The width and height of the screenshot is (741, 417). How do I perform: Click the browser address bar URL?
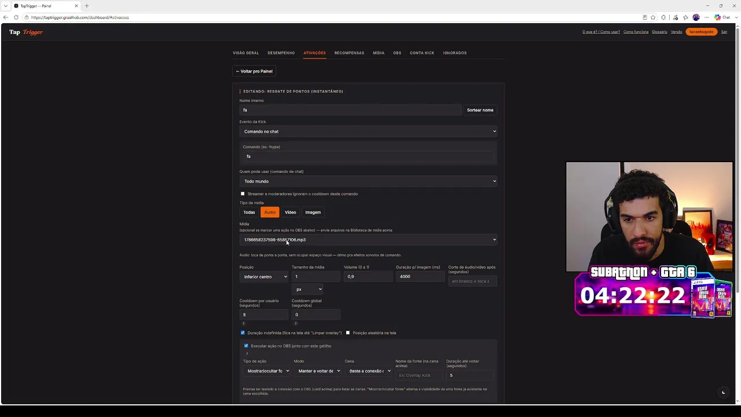tap(80, 17)
